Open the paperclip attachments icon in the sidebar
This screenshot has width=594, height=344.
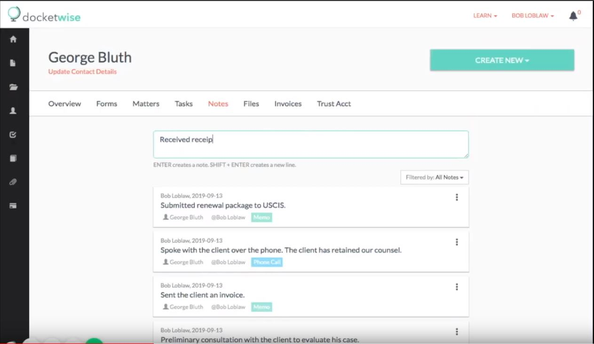pos(13,182)
